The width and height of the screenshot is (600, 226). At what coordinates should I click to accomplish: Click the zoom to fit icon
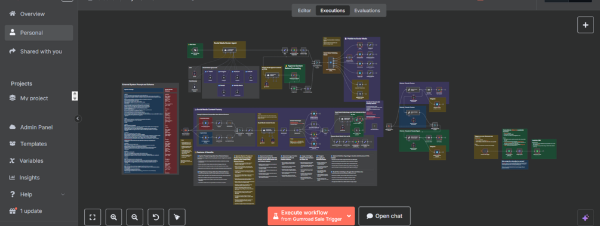point(92,217)
